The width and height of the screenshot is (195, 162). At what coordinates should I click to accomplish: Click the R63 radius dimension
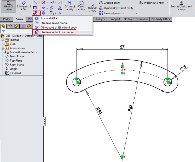[x=130, y=108]
